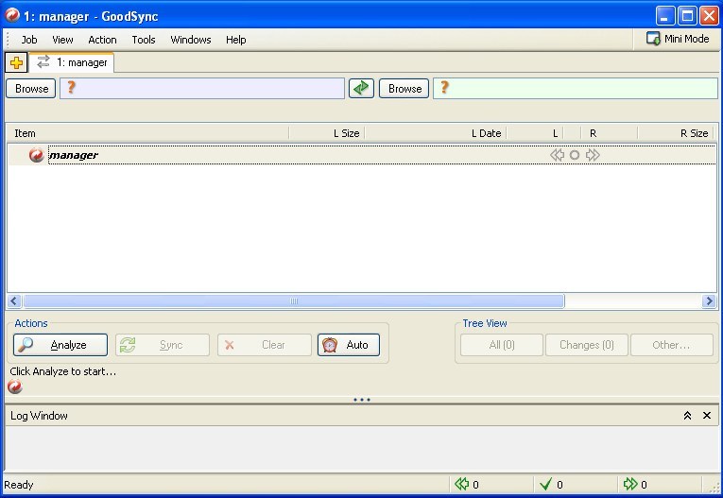Sort by L Size column header

tap(327, 133)
